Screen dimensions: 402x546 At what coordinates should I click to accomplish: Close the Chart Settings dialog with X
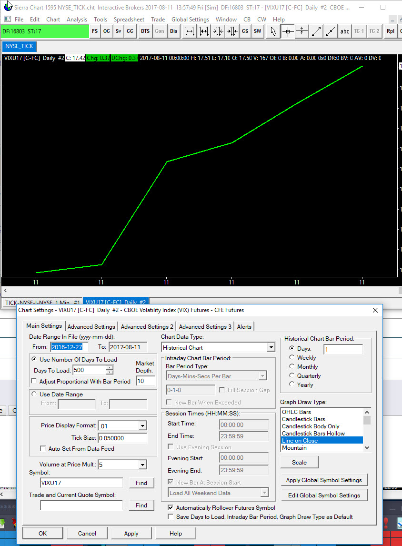point(375,310)
